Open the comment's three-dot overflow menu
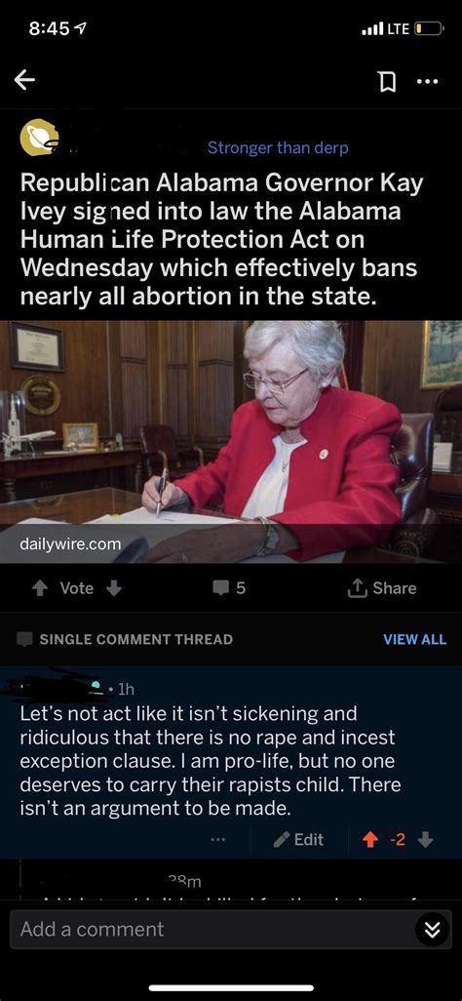Viewport: 462px width, 1001px height. [218, 840]
